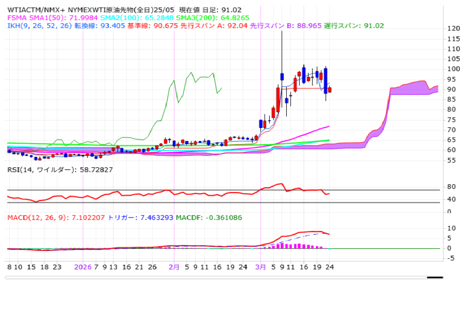This screenshot has height=309, width=475.
Task: Click the 3月 month marker on date axis
Action: click(261, 267)
